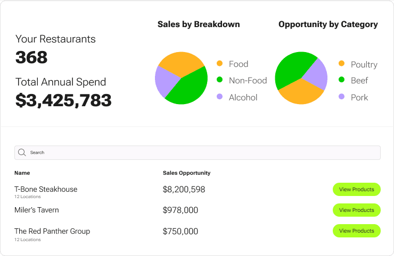394x256 pixels.
Task: Select the green Non-Food legend dot
Action: (219, 80)
